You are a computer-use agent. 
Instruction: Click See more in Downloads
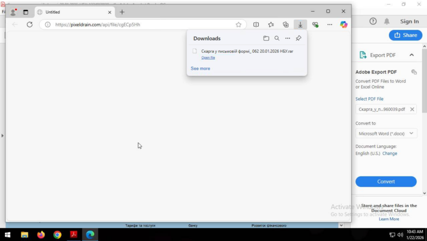pos(200,68)
